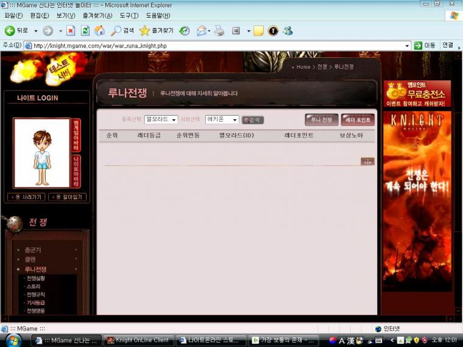Screen dimensions: 463x347
Task: Click the yellow note icon in toolbar
Action: coord(258,30)
